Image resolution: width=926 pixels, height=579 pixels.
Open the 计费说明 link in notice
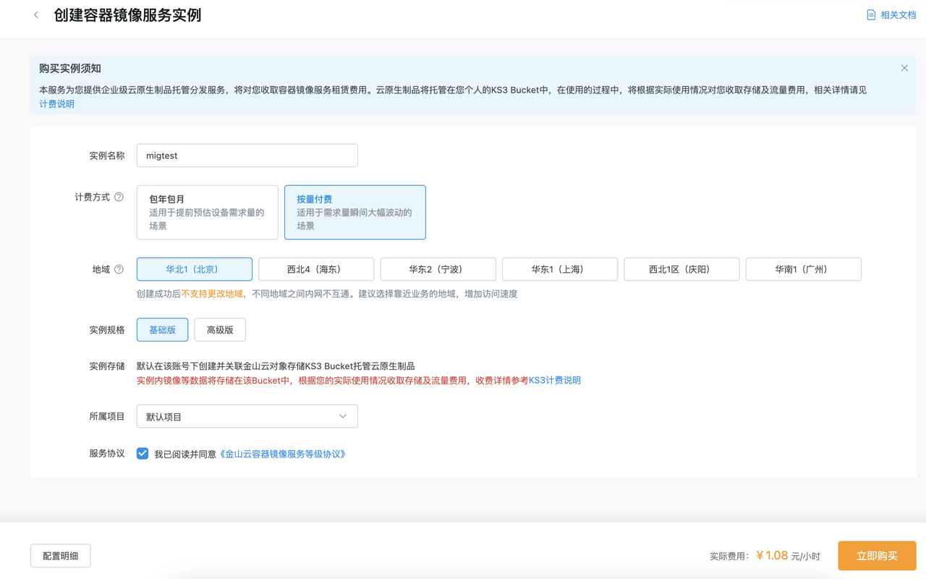point(56,104)
